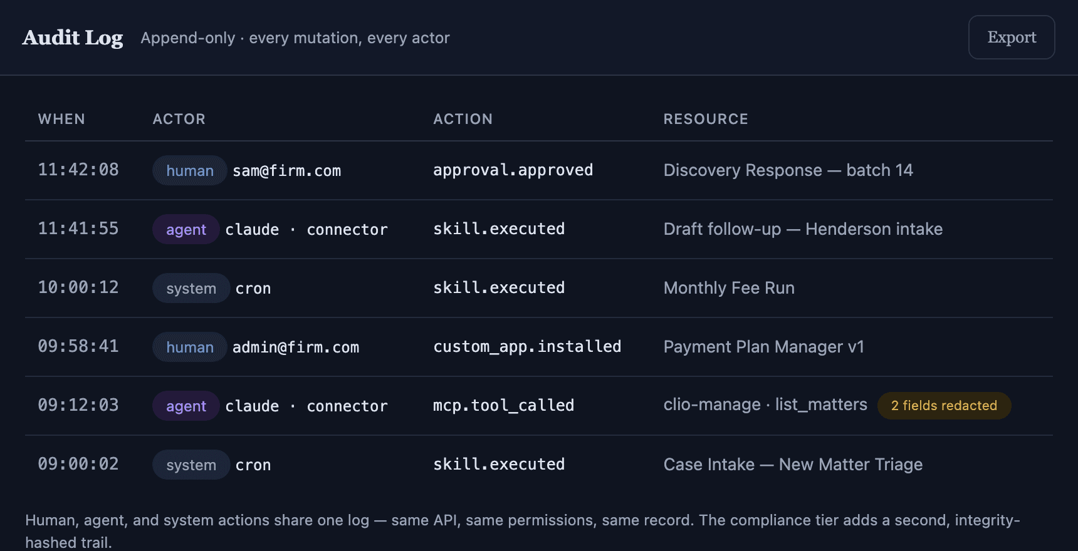Open the Monthly Fee Run resource
Screen dimensions: 1078x551
[729, 288]
